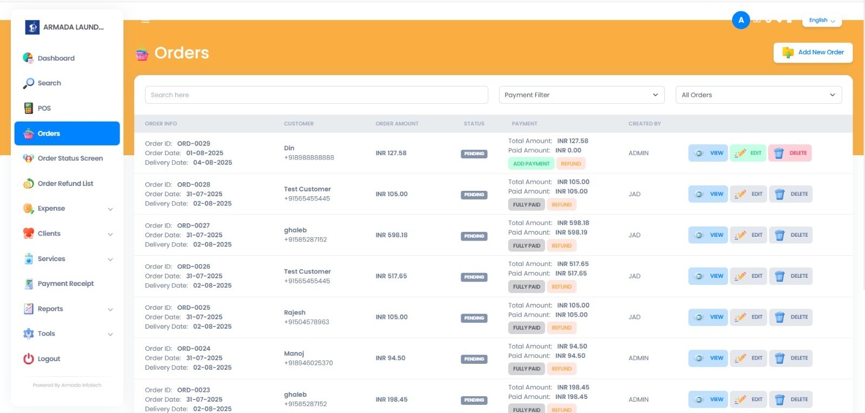Screen dimensions: 865x413
Task: Edit order ORD-0029 with pencil button
Action: click(x=748, y=153)
